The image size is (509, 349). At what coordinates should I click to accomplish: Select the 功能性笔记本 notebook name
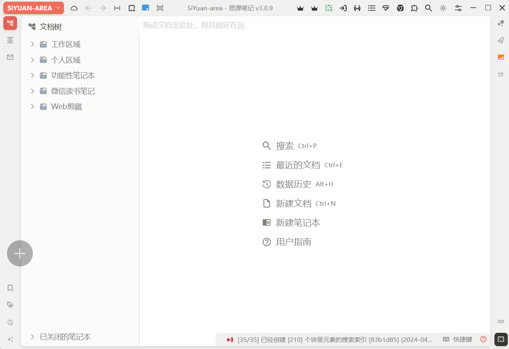point(73,75)
